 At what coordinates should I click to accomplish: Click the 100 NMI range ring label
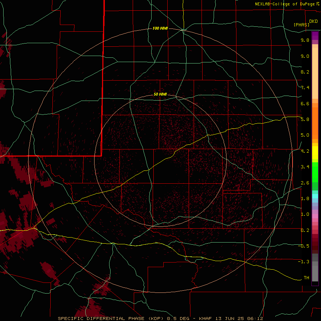[160, 28]
